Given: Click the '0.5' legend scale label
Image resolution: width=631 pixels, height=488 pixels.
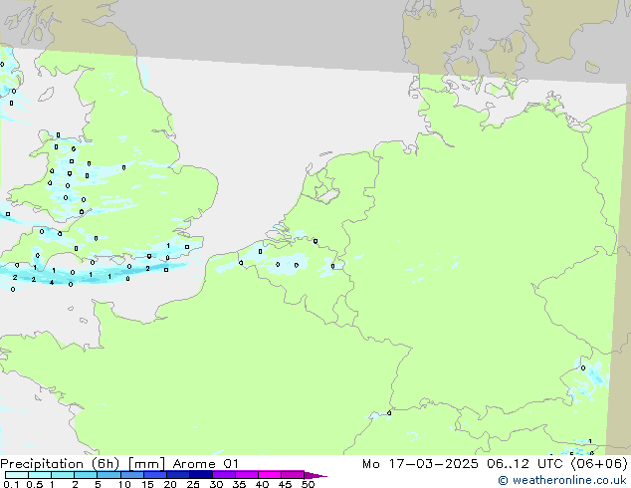Looking at the screenshot, I should coord(35,484).
